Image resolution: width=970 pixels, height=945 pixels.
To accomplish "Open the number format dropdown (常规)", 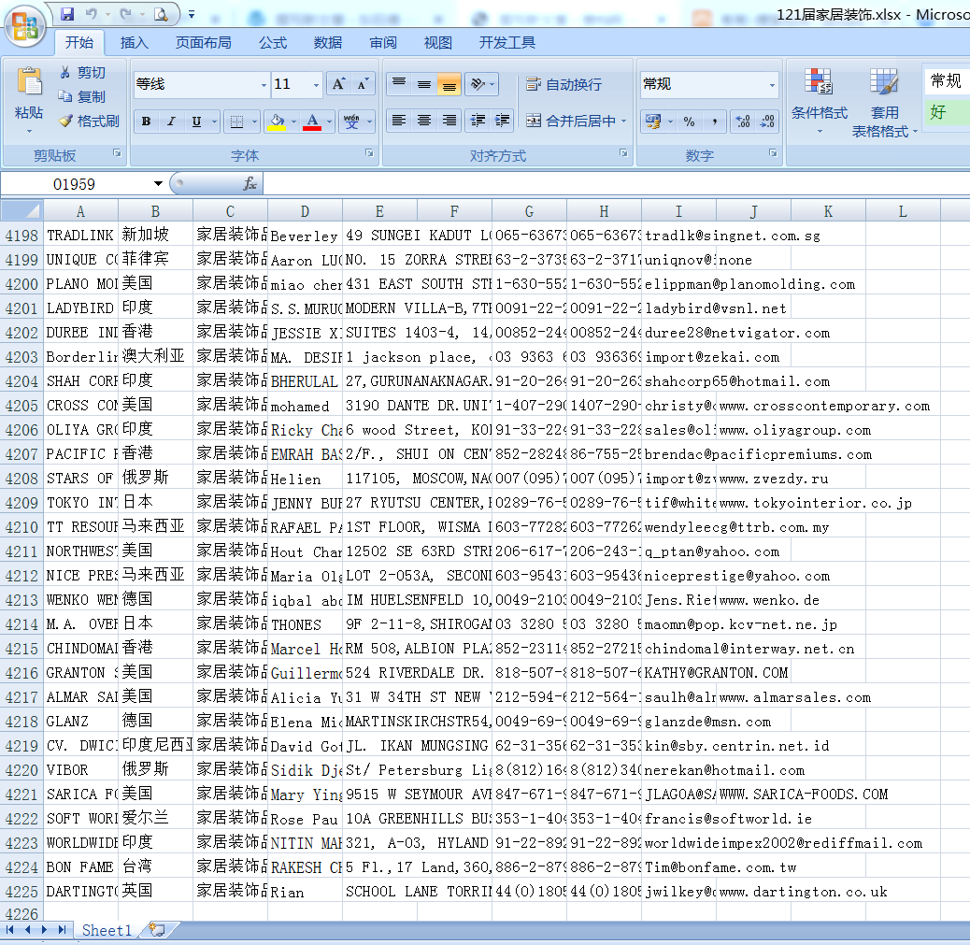I will coord(772,85).
